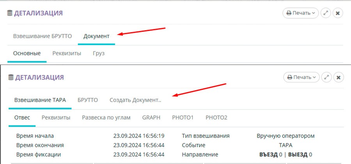Open the Отвес sub-tab

(x=22, y=117)
